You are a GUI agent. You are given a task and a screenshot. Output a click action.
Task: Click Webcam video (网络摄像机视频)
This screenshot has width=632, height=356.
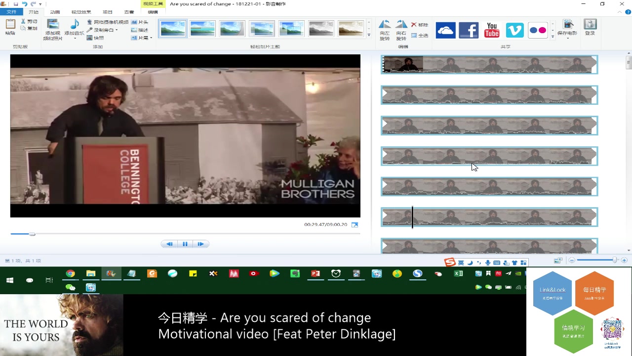tap(108, 22)
